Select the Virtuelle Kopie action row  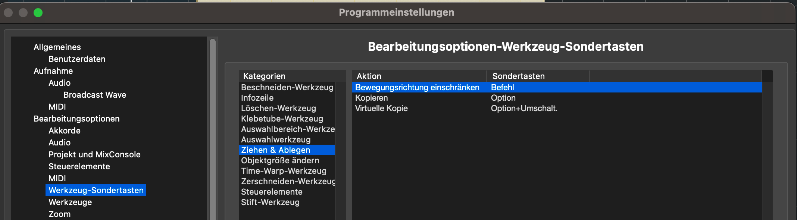point(557,108)
